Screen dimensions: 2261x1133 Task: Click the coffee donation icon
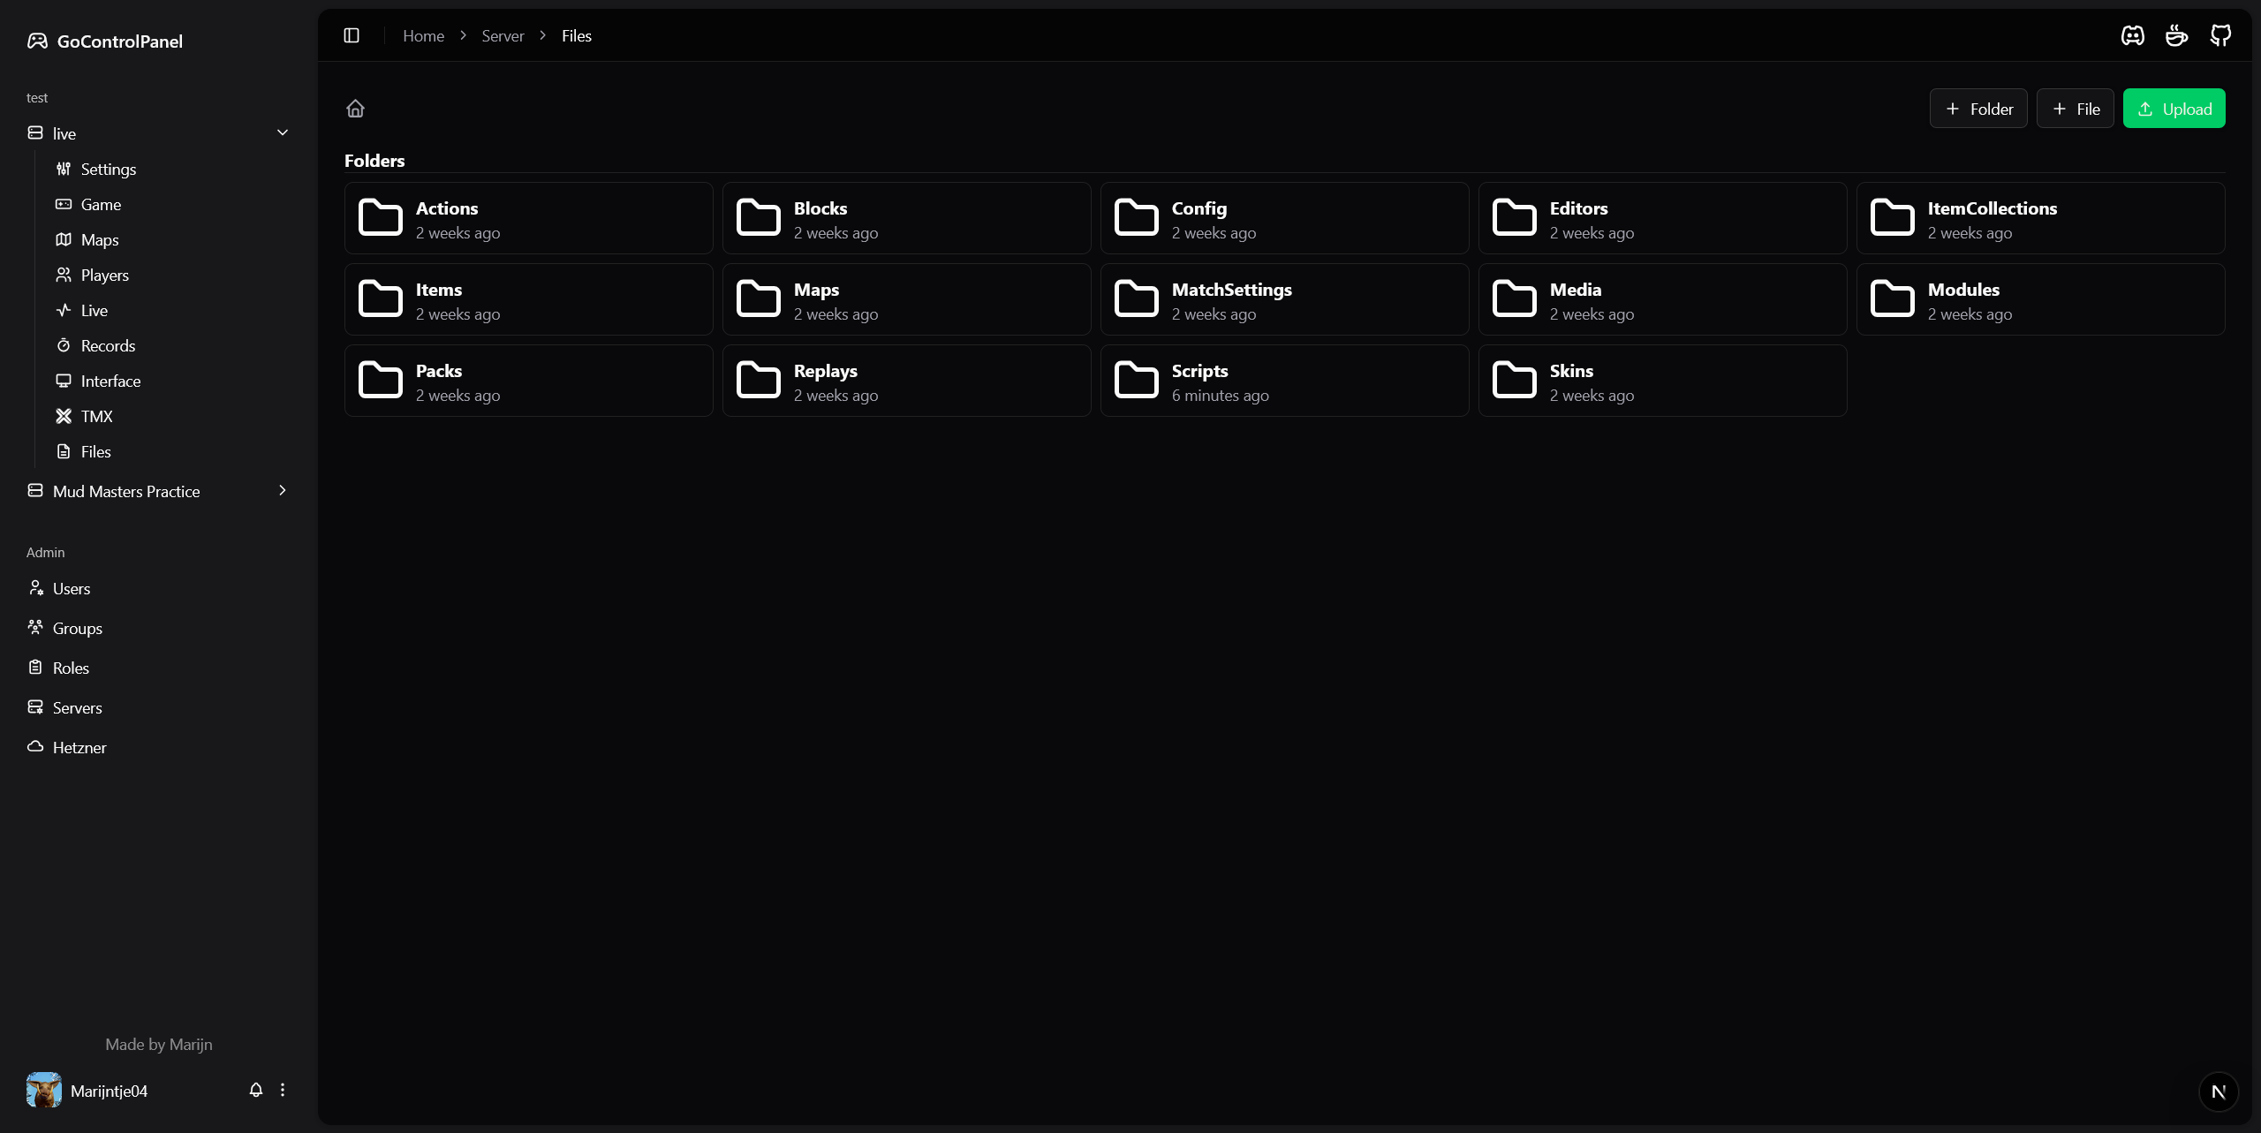(2176, 35)
